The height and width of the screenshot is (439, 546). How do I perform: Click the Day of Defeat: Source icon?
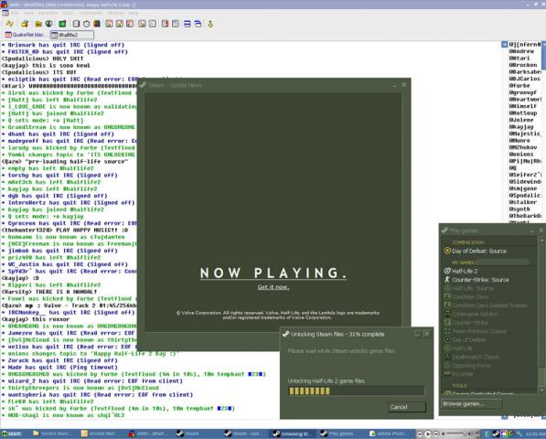pos(447,251)
